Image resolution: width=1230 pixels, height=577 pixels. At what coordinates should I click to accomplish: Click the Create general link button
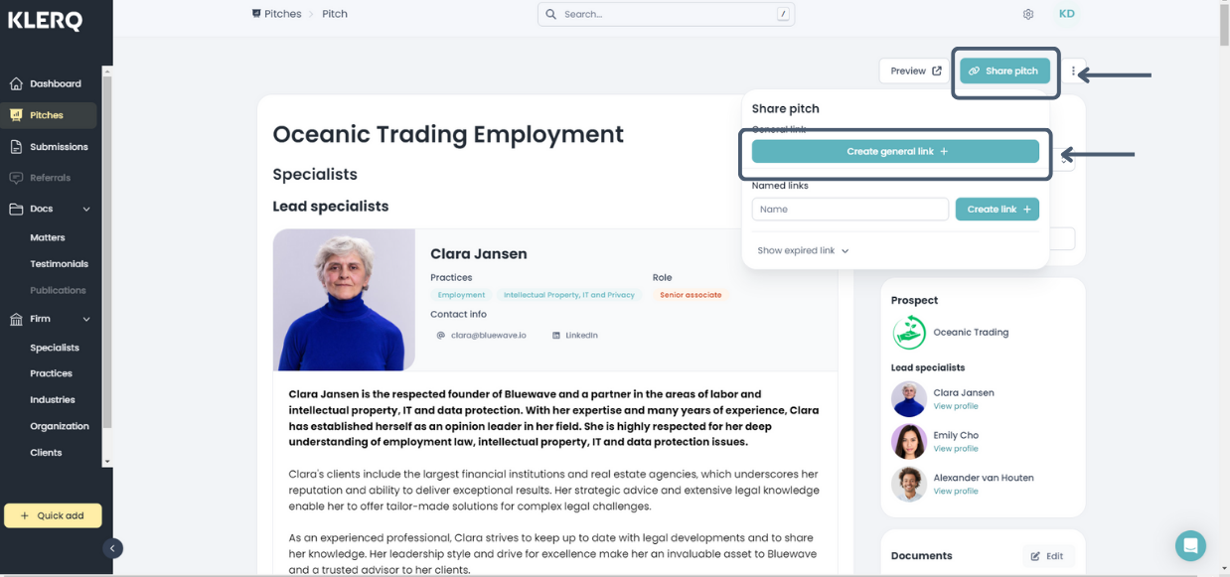coord(895,151)
